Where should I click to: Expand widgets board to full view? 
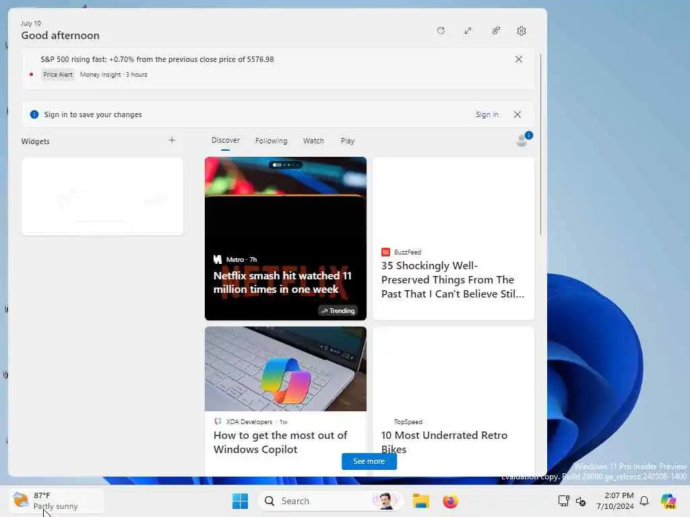(x=468, y=31)
